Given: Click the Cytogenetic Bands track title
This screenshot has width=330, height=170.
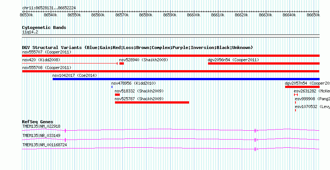Looking at the screenshot, I should [x=44, y=27].
